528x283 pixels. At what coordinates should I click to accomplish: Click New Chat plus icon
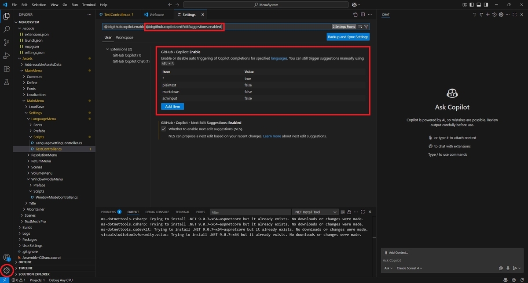(488, 14)
